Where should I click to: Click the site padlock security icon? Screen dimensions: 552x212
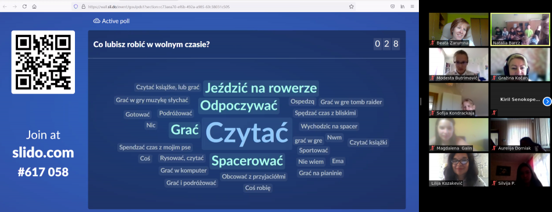click(84, 6)
